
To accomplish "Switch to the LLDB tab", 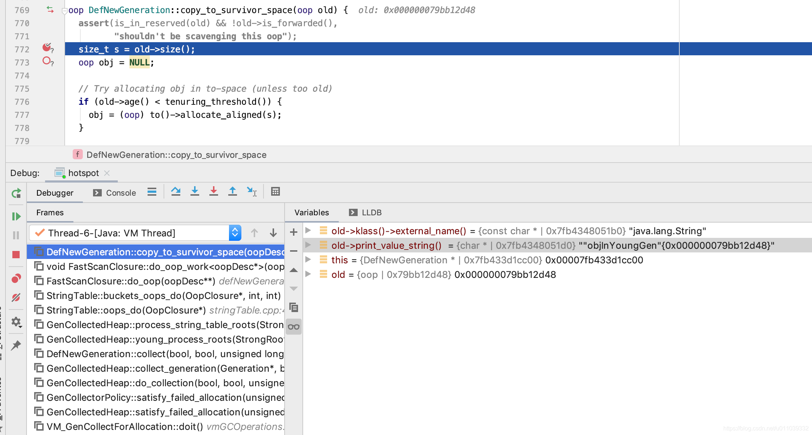I will pos(365,212).
